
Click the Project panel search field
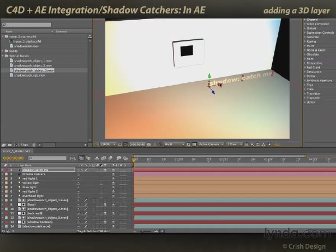26,25
